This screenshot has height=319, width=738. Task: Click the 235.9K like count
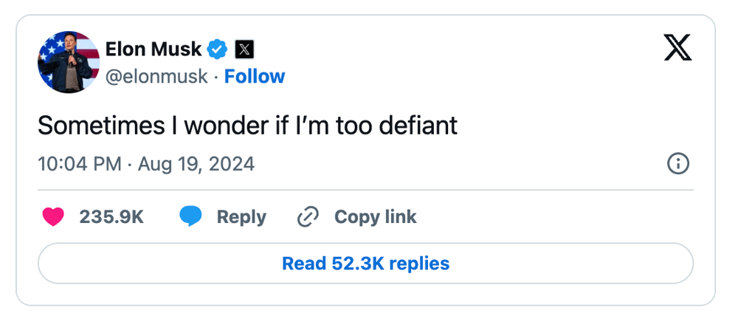(111, 217)
